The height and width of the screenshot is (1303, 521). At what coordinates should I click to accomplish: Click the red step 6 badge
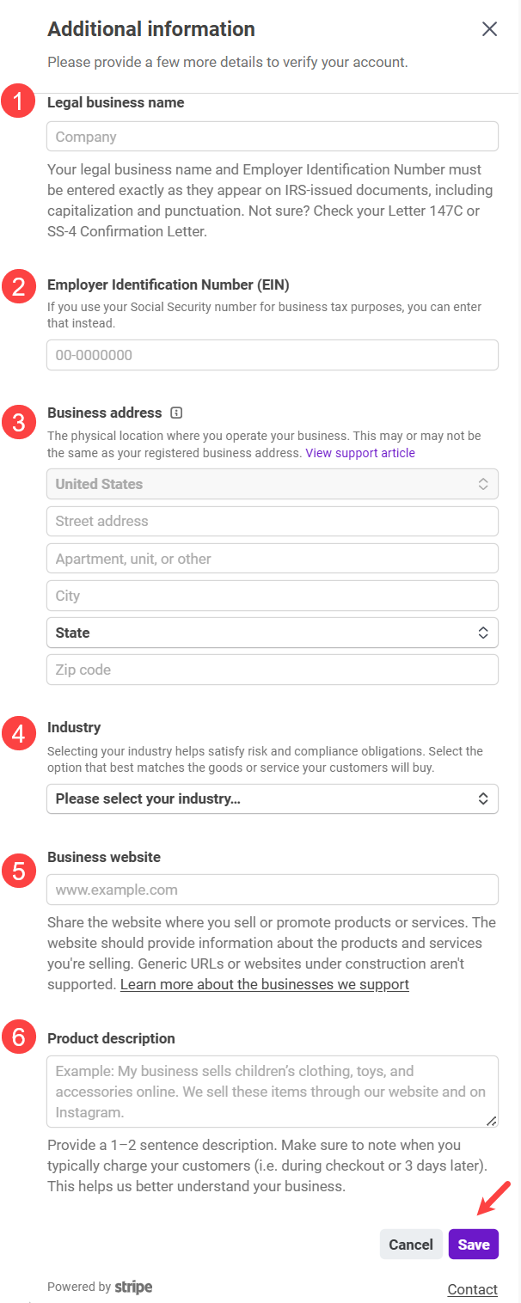pos(18,1038)
